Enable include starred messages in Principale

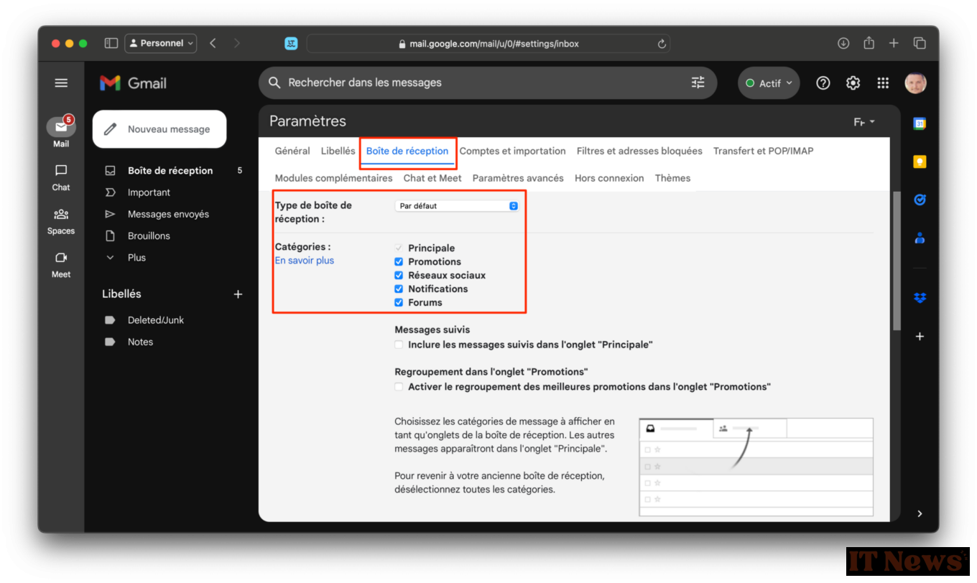point(399,345)
